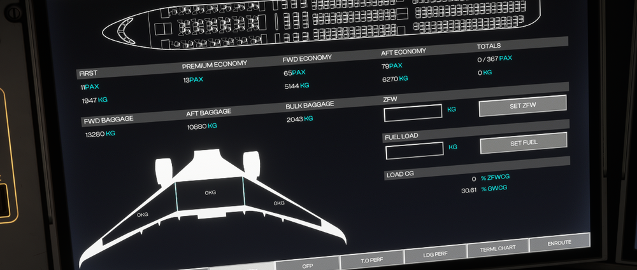Click the ZFW input field
The image size is (637, 270).
tap(413, 112)
